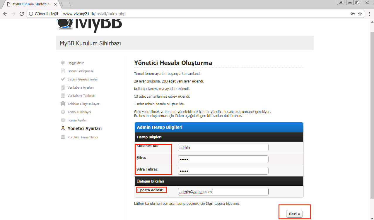Click the Kurulum Tamamlandı icon
The image size is (374, 220).
[63, 137]
